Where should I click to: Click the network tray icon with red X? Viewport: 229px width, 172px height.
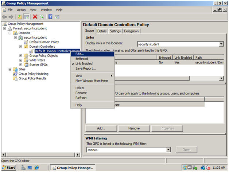(x=208, y=168)
